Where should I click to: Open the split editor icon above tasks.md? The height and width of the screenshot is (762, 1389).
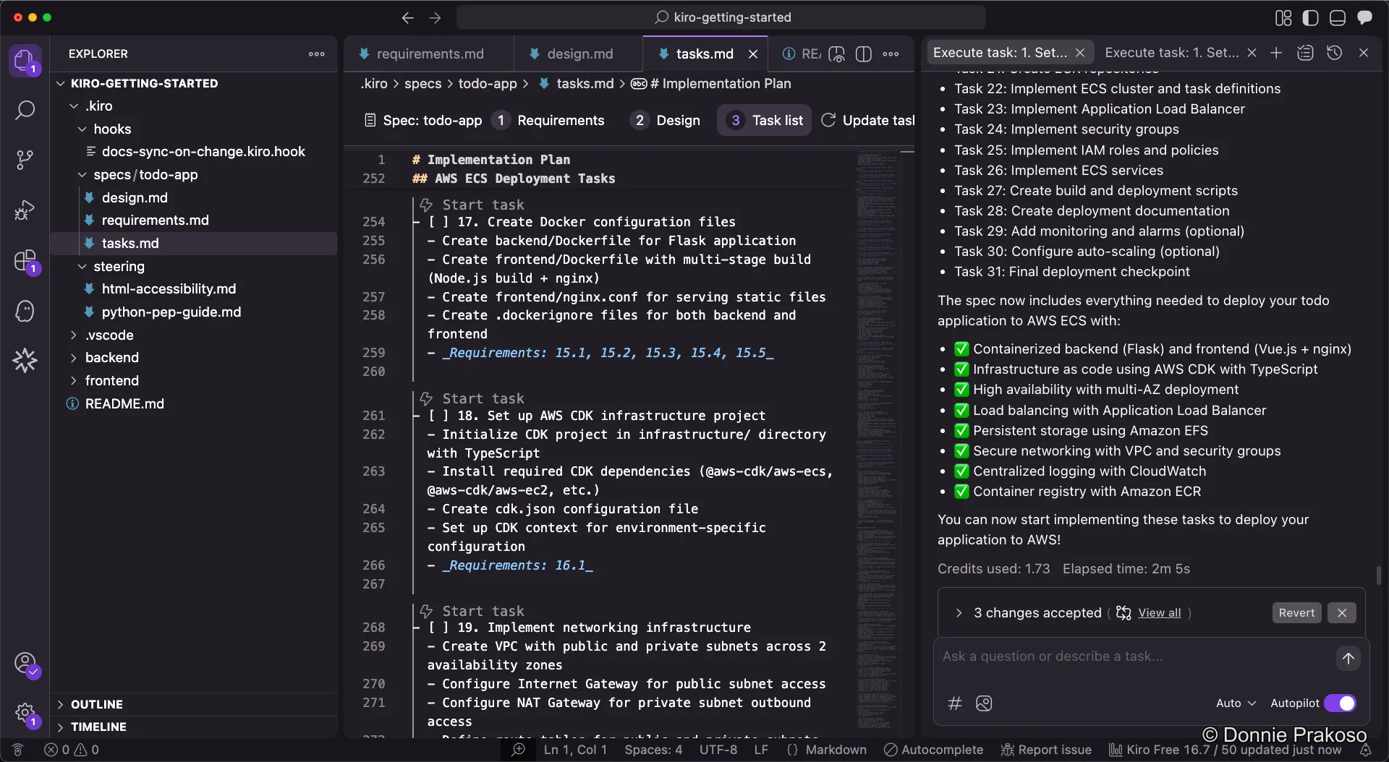(x=865, y=53)
